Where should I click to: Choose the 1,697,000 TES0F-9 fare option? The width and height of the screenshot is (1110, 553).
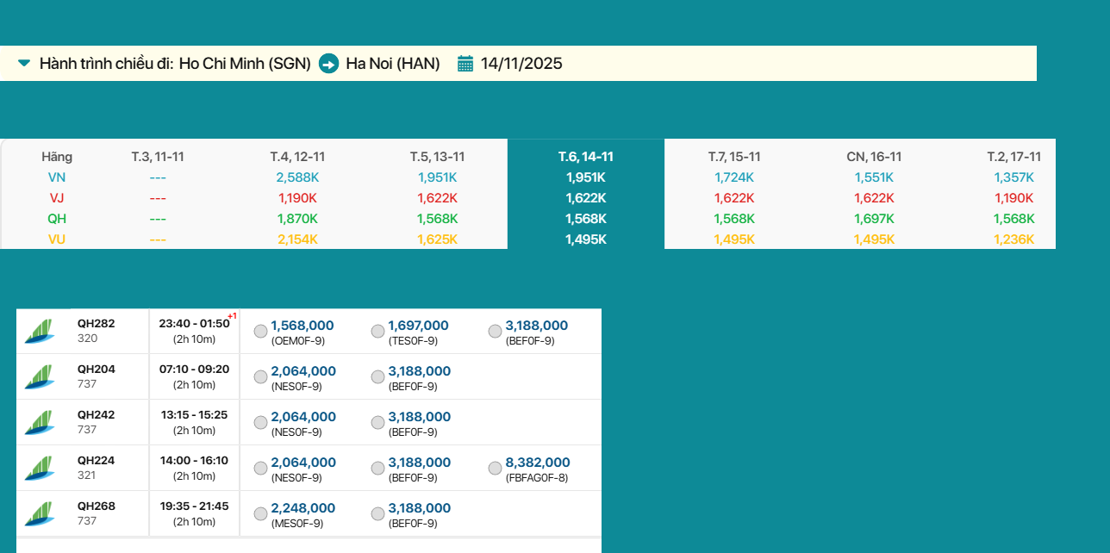(377, 332)
